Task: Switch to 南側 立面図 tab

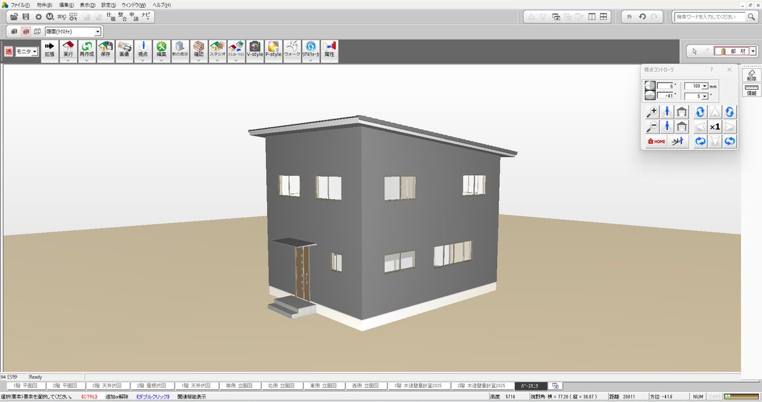Action: click(x=239, y=385)
